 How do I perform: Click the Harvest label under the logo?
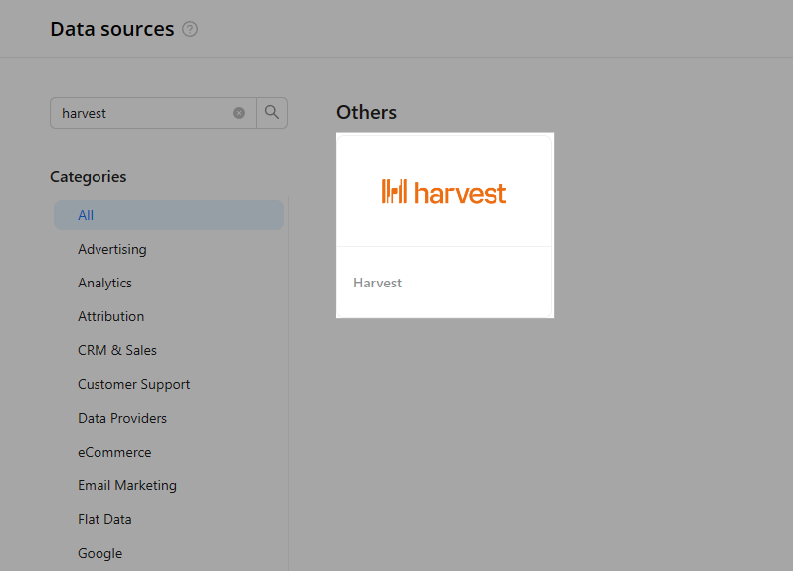377,283
